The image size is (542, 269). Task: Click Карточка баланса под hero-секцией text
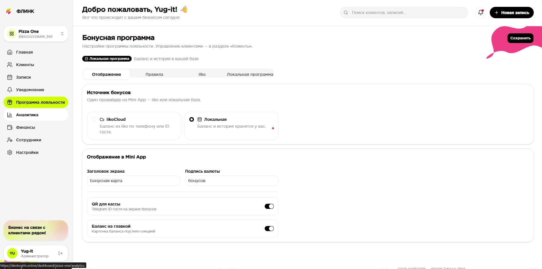123,231
